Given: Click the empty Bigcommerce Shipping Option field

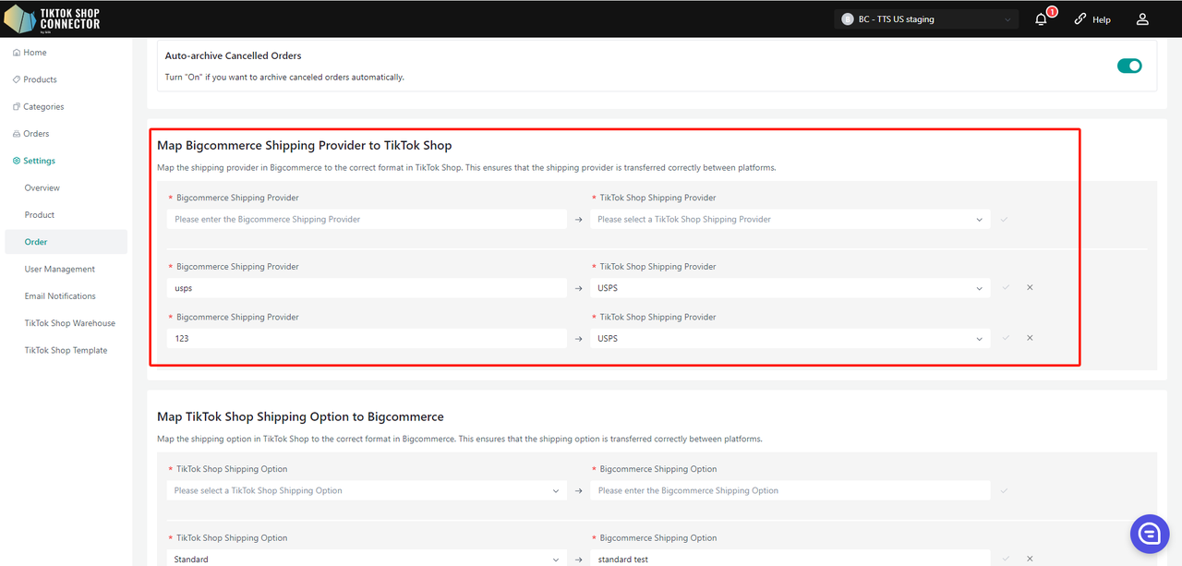Looking at the screenshot, I should [790, 491].
